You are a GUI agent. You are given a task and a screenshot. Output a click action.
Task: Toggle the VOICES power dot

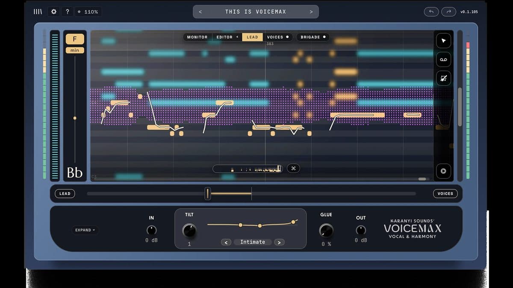[x=287, y=37]
